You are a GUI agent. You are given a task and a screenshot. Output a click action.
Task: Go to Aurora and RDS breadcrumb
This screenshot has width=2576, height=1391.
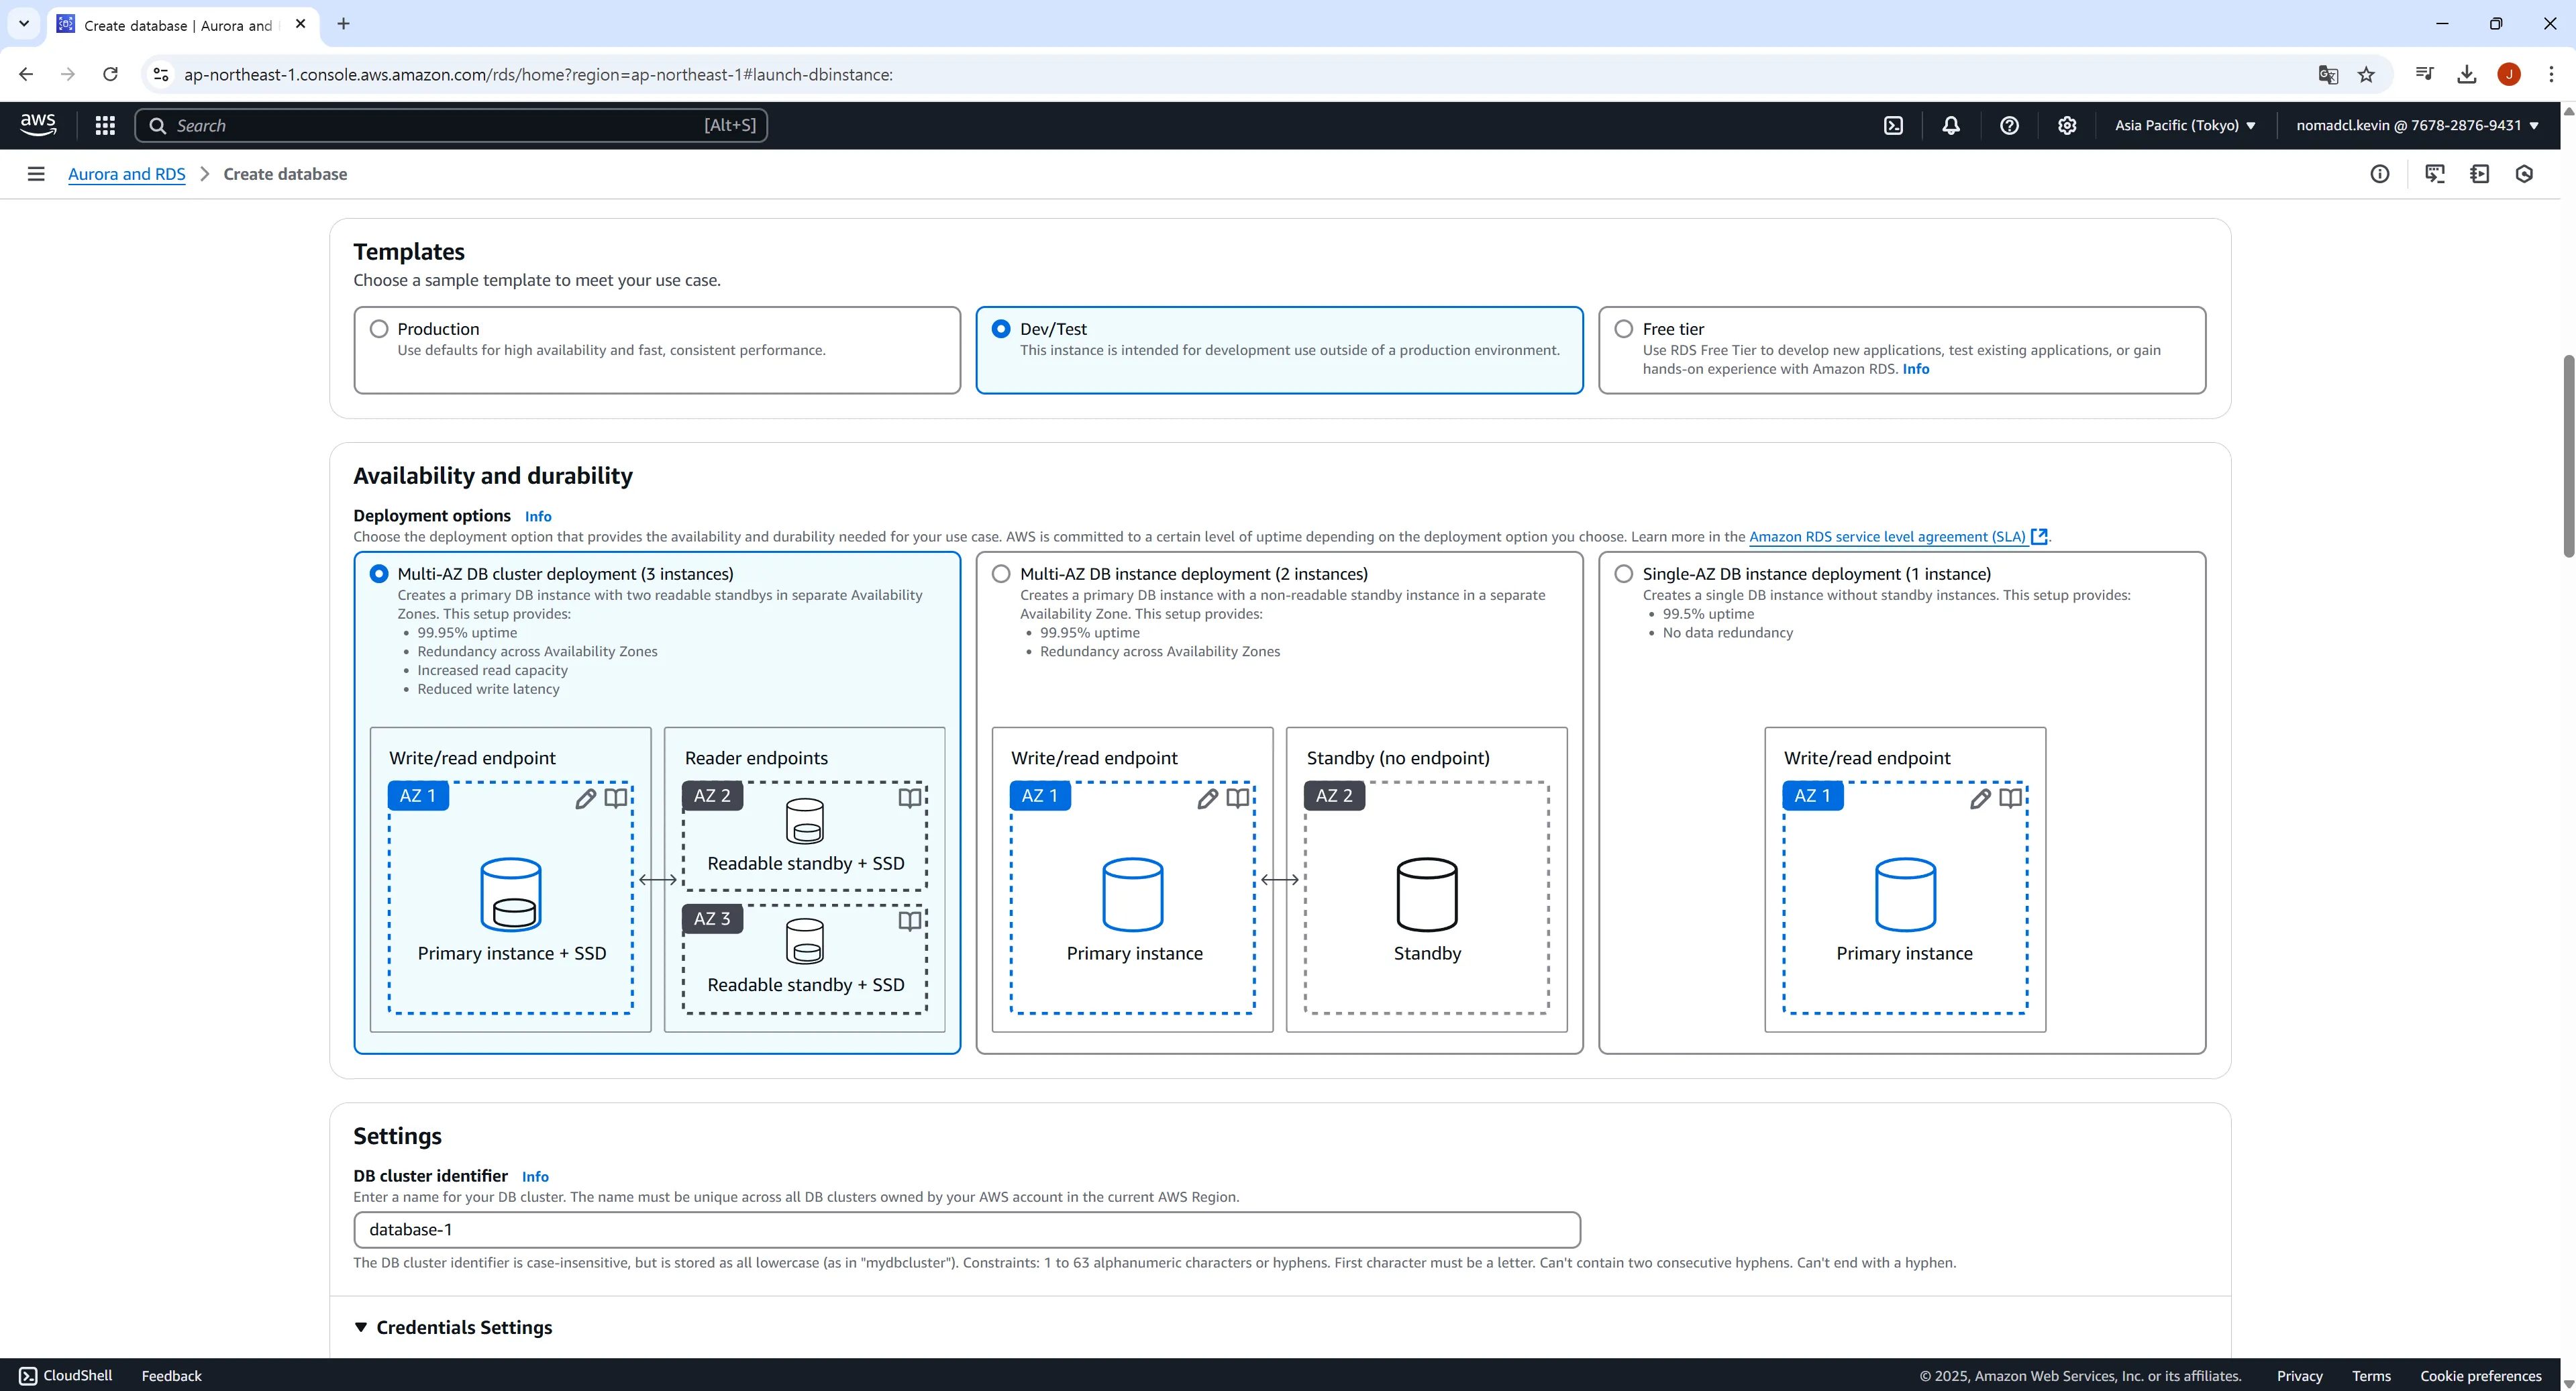coord(127,174)
